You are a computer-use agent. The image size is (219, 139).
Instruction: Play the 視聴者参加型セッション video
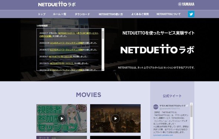pyautogui.click(x=62, y=119)
